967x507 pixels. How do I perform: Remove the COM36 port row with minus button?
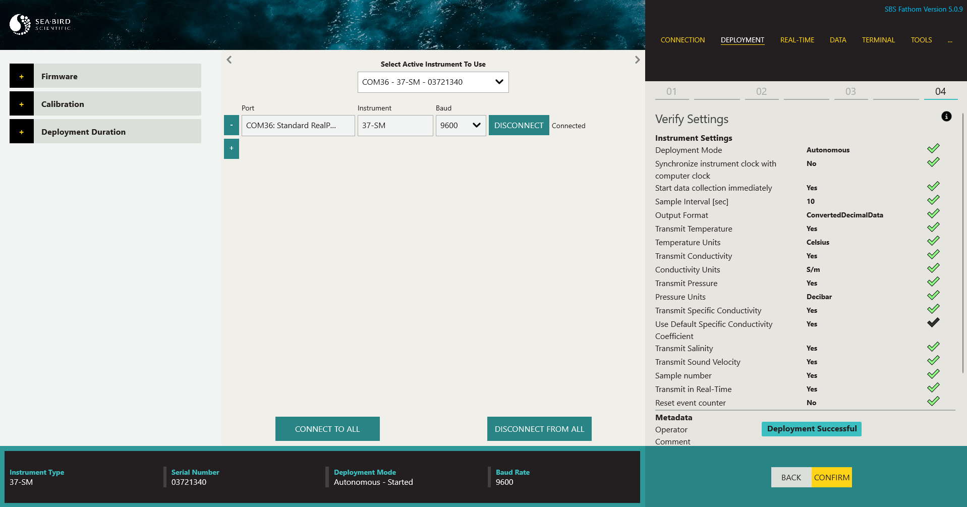point(232,125)
